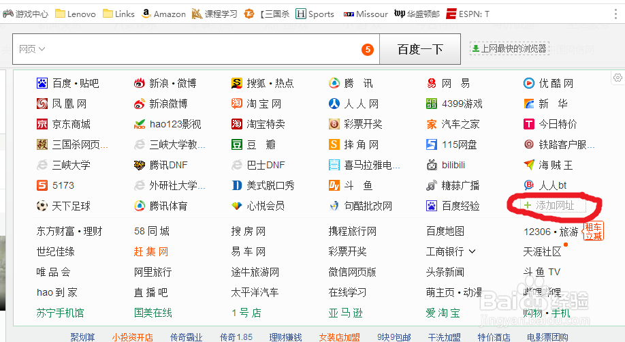Image resolution: width=625 pixels, height=342 pixels.
Task: Click the 新浪·微博 eye icon
Action: coord(140,83)
